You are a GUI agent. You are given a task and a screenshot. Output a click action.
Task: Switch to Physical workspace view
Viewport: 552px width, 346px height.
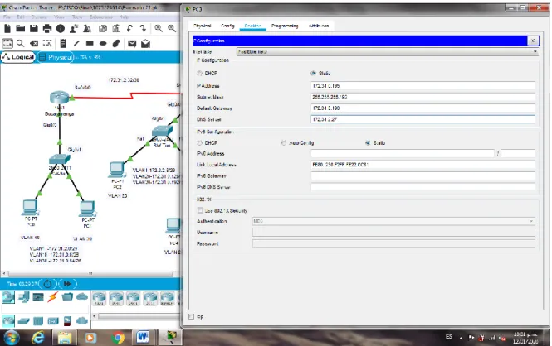56,57
